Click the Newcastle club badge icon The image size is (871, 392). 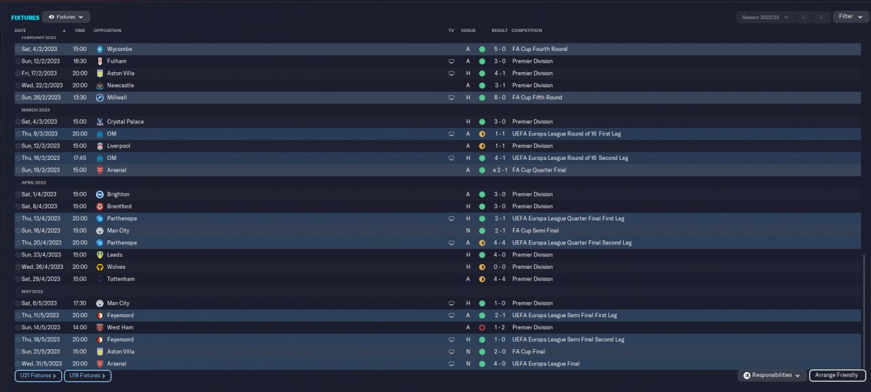[100, 86]
